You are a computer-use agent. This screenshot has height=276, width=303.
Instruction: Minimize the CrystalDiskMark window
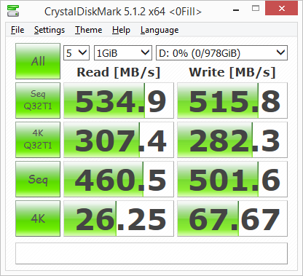[x=236, y=10]
